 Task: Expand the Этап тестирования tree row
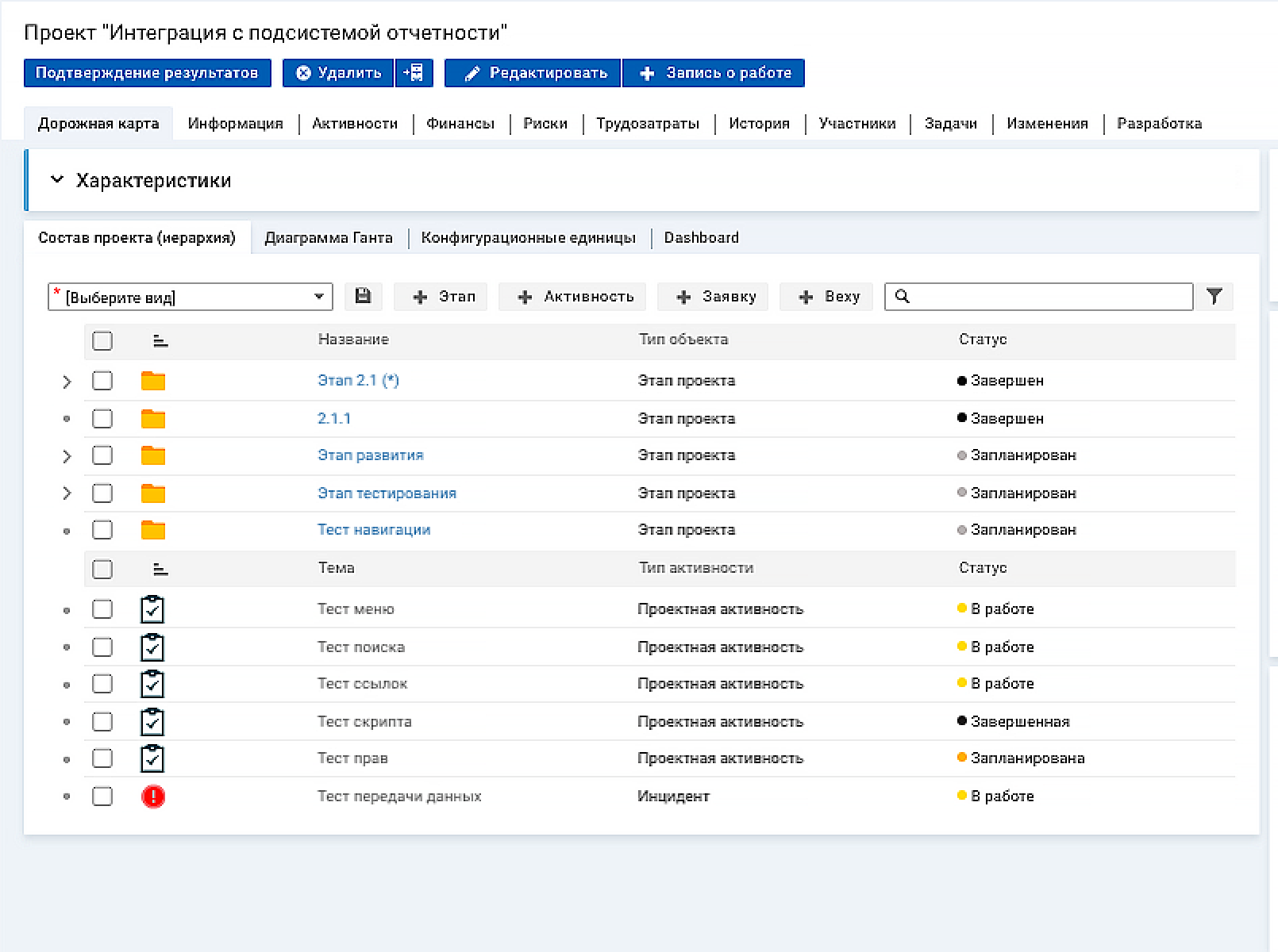pos(67,493)
